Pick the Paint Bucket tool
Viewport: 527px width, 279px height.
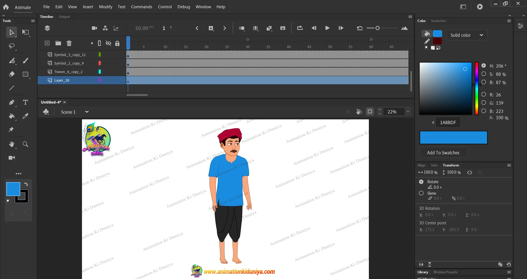click(x=12, y=116)
